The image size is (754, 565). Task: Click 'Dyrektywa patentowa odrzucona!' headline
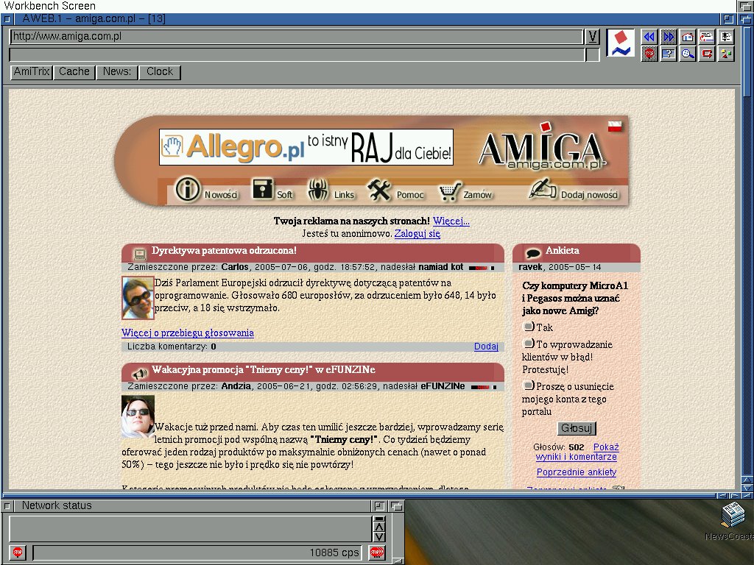click(224, 250)
